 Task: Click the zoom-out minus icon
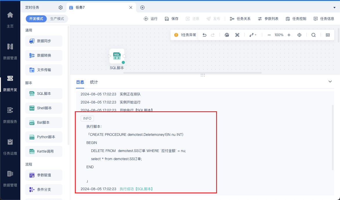click(x=269, y=35)
